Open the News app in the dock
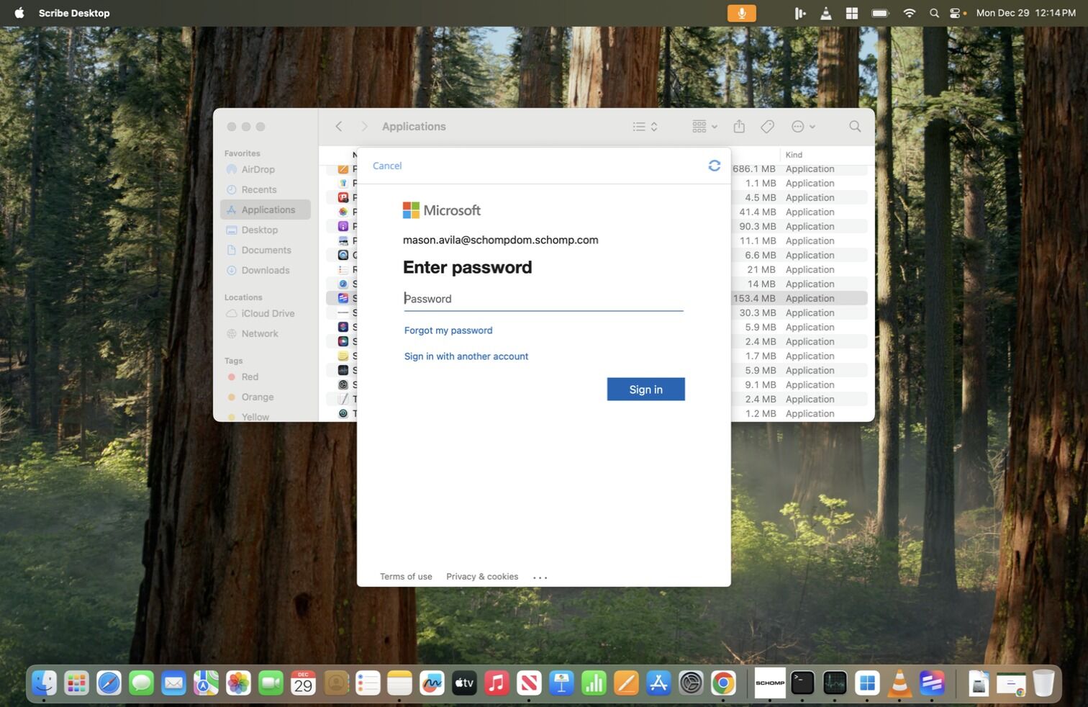Screen dimensions: 1088x707 [x=529, y=683]
